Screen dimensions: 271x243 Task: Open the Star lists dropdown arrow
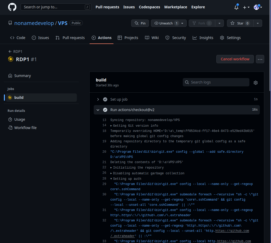point(258,23)
